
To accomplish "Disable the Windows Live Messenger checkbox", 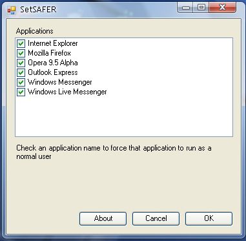I will [x=21, y=92].
